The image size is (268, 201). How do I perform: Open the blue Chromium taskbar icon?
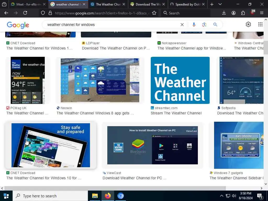(x=120, y=196)
